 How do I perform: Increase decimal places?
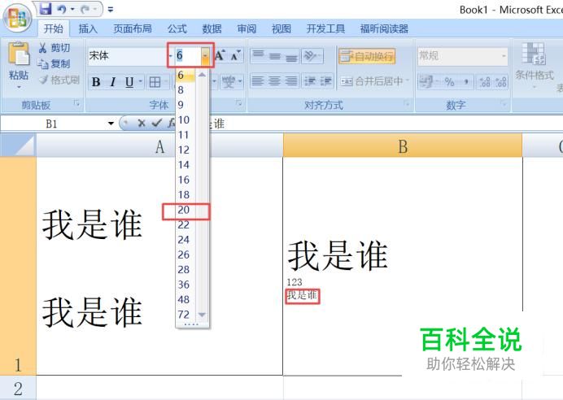coord(484,82)
